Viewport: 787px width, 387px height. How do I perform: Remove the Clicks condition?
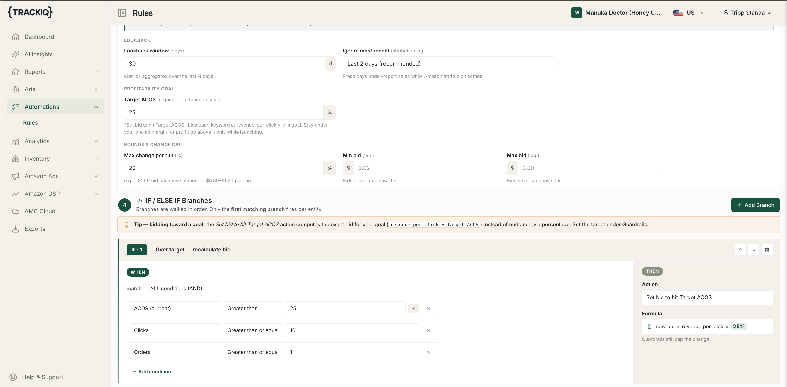(x=428, y=330)
